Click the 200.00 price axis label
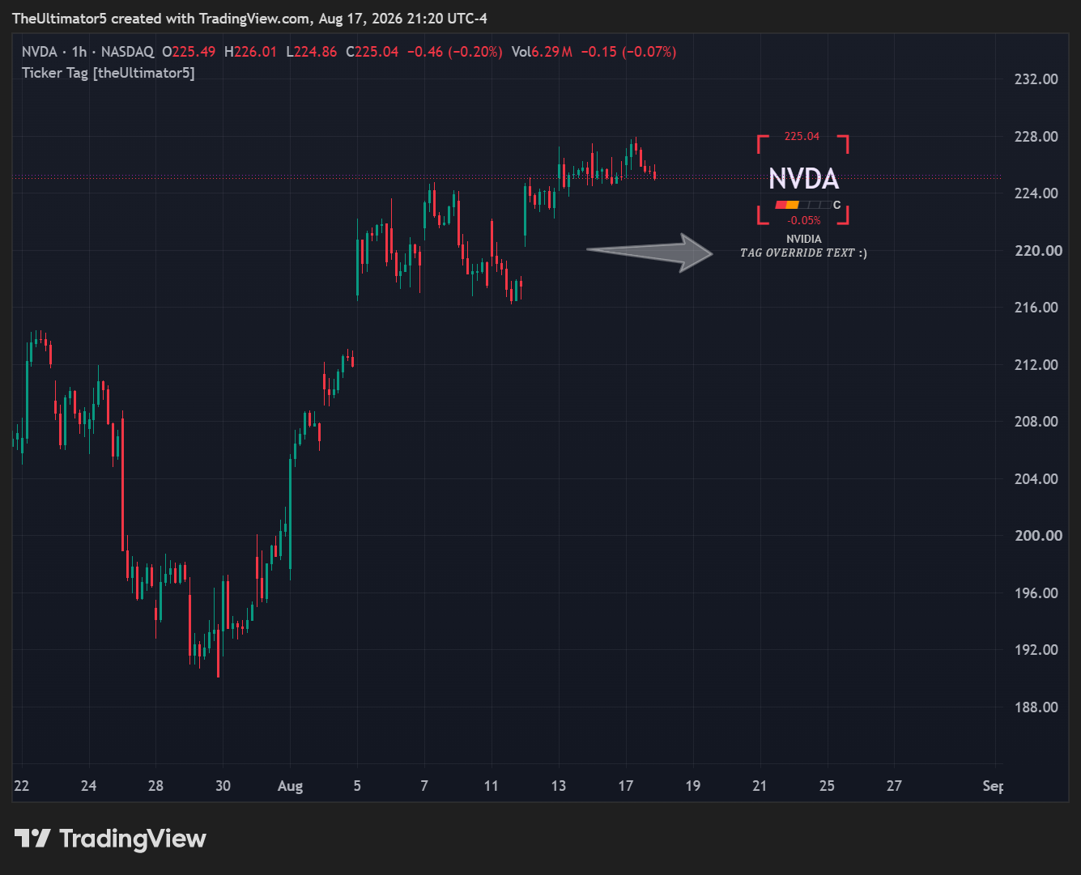This screenshot has width=1081, height=875. tap(1039, 536)
